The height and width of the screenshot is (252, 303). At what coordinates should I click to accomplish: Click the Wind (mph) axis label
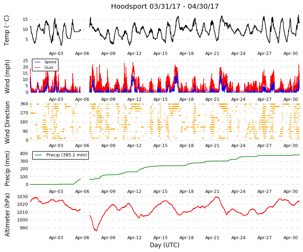[x=7, y=76]
